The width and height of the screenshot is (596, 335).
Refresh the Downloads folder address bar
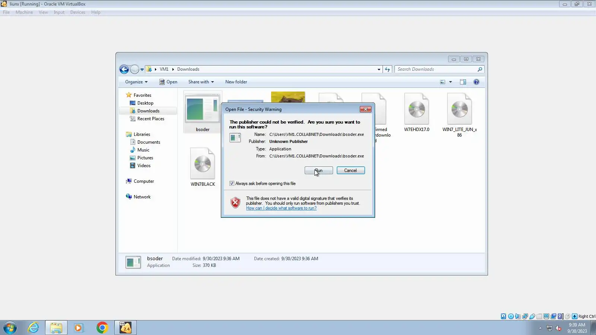(387, 69)
